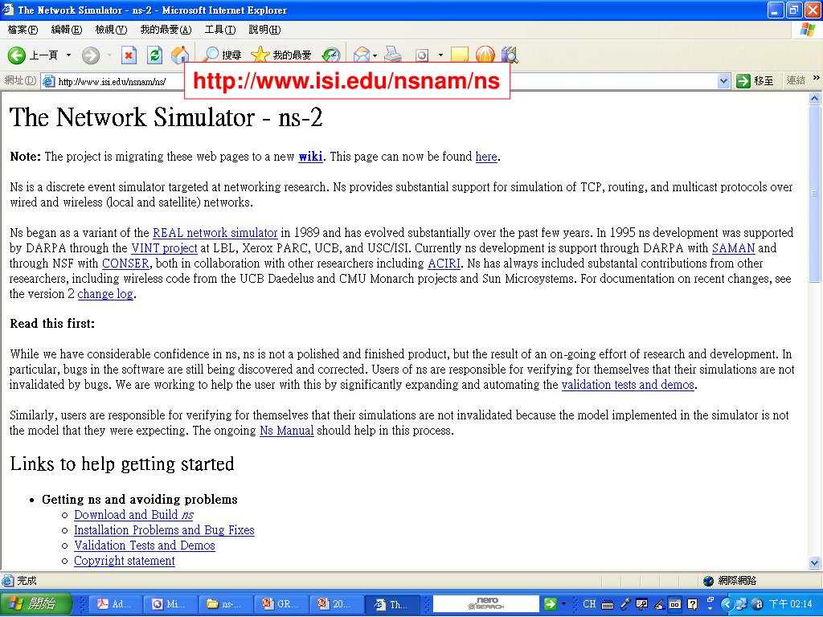The width and height of the screenshot is (823, 617).
Task: Stop page loading with red X icon
Action: coord(129,55)
